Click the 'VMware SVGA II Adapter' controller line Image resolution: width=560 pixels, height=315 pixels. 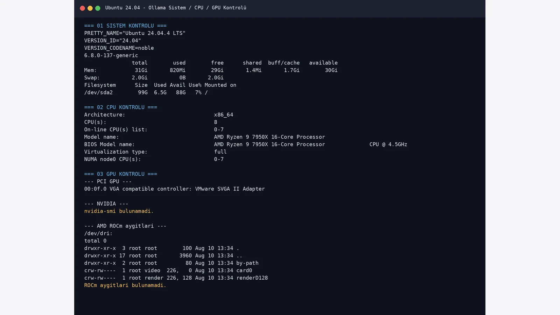[x=175, y=189]
